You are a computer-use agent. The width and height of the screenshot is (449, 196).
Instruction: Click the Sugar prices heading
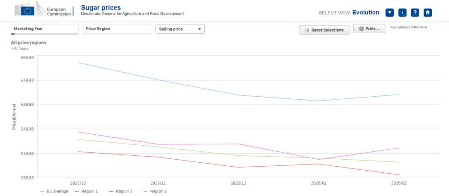pyautogui.click(x=101, y=8)
